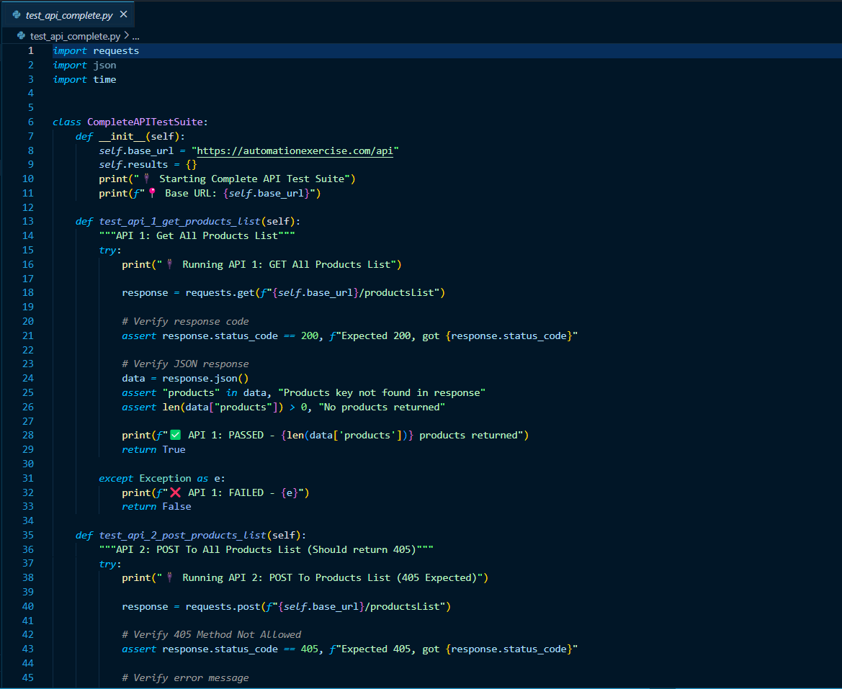Click 'return True' on line 29
The width and height of the screenshot is (842, 689).
(x=153, y=450)
